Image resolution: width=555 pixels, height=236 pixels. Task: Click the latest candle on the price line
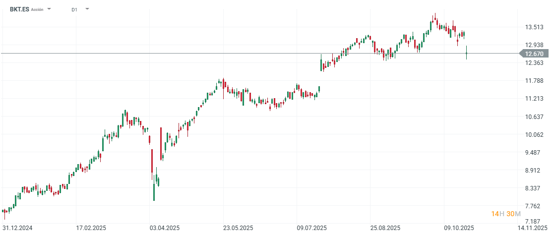click(466, 53)
